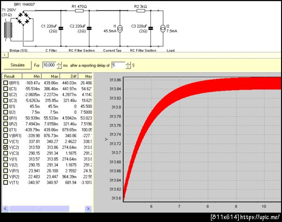
Task: Increase simulation duration with up stepper
Action: coord(59,63)
